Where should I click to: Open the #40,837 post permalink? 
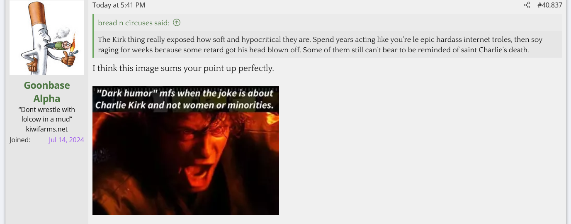[549, 5]
